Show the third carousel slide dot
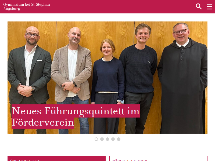This screenshot has height=161, width=215. (107, 139)
